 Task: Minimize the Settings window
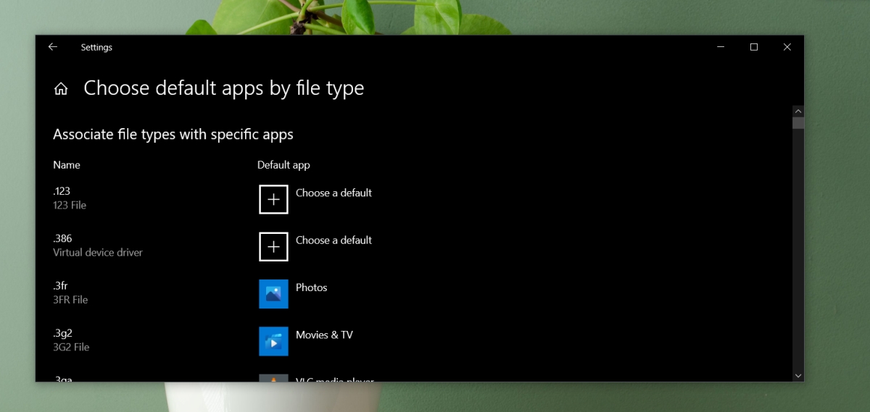[x=721, y=47]
